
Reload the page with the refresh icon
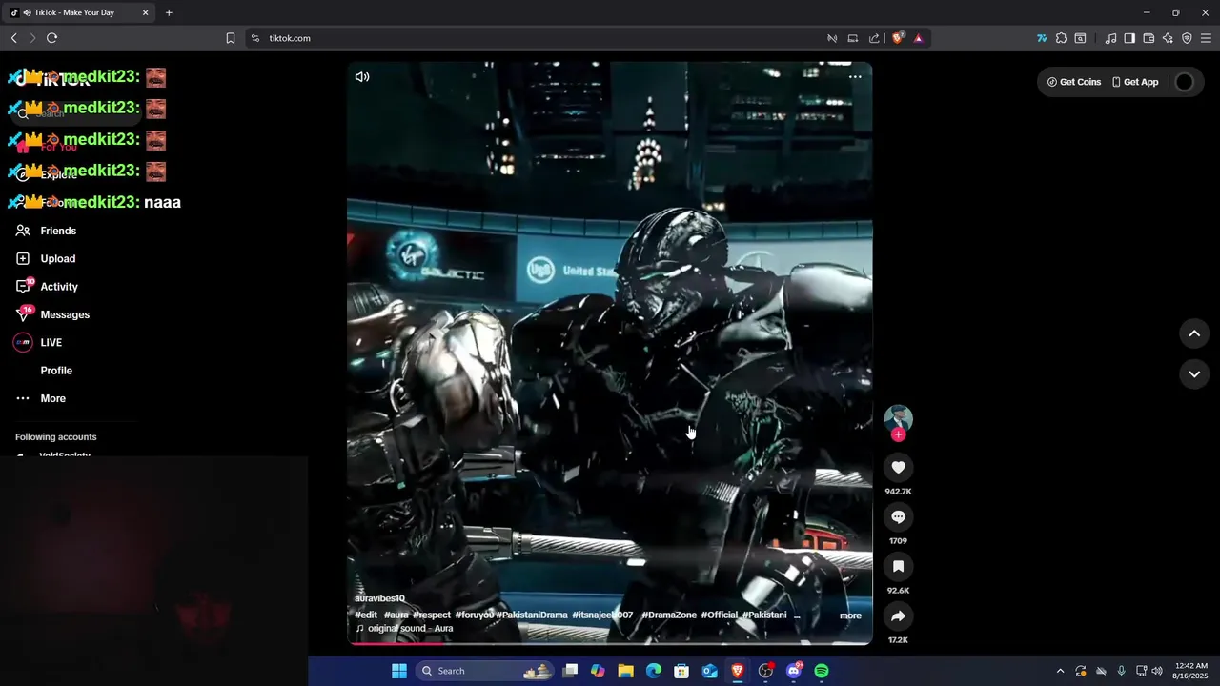pyautogui.click(x=51, y=38)
